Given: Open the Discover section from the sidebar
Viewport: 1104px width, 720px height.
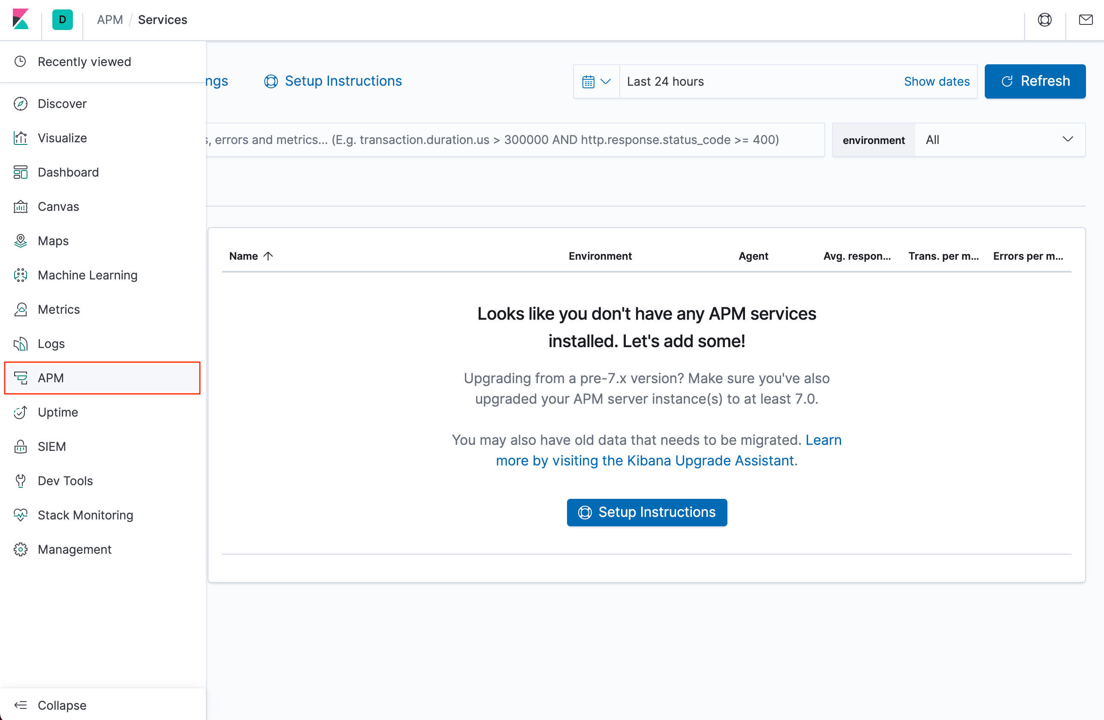Looking at the screenshot, I should pyautogui.click(x=62, y=103).
